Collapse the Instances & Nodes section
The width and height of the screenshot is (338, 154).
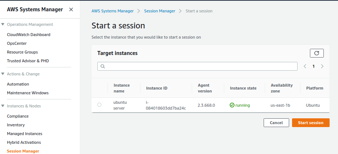pyautogui.click(x=3, y=106)
